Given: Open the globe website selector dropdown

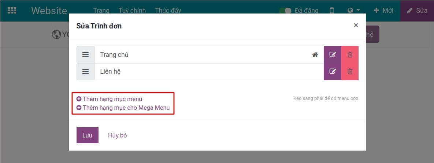Looking at the screenshot, I should click(x=354, y=11).
